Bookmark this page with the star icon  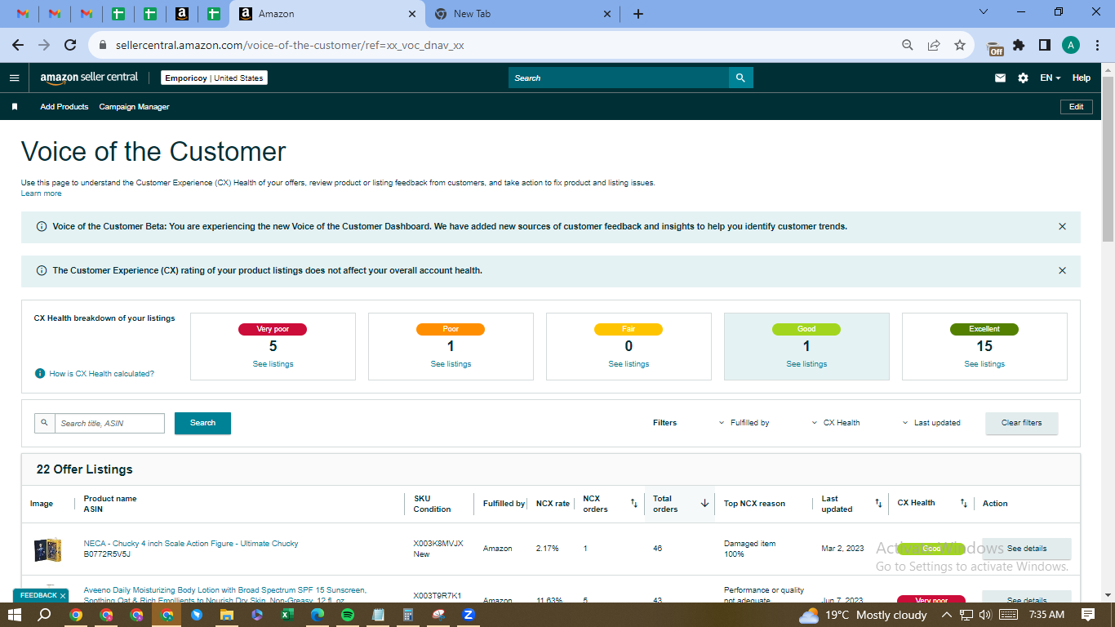(x=960, y=45)
